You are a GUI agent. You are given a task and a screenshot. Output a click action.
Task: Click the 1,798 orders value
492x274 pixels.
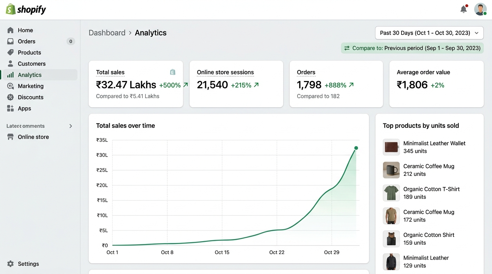pos(309,85)
